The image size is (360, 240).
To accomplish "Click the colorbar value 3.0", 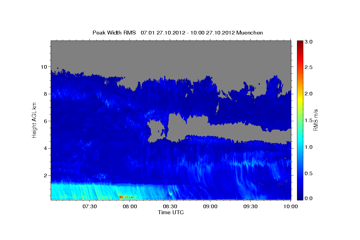I will [309, 42].
